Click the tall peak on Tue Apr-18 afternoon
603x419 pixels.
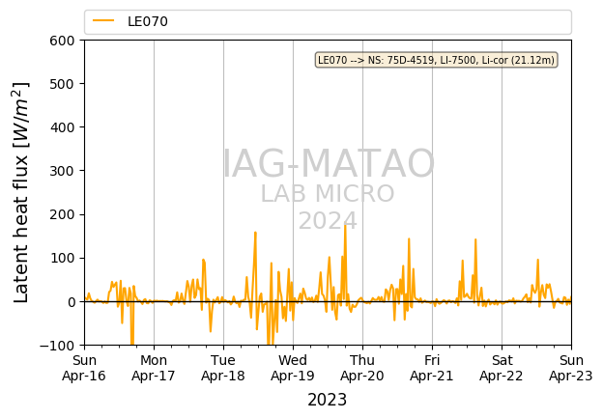[x=255, y=233]
